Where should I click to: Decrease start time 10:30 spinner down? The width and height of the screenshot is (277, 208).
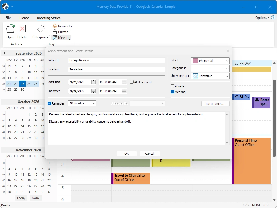[124, 83]
